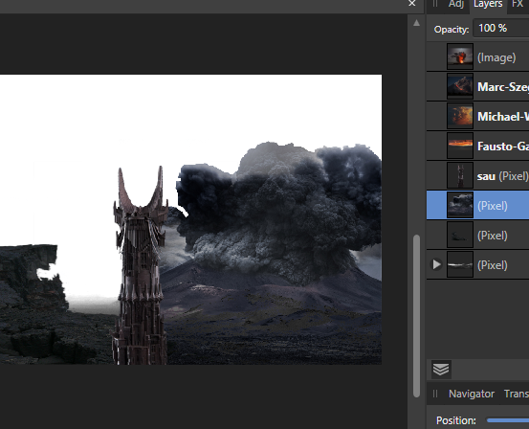Click the highlighted (Pixel) layer thumbnail

click(x=460, y=205)
